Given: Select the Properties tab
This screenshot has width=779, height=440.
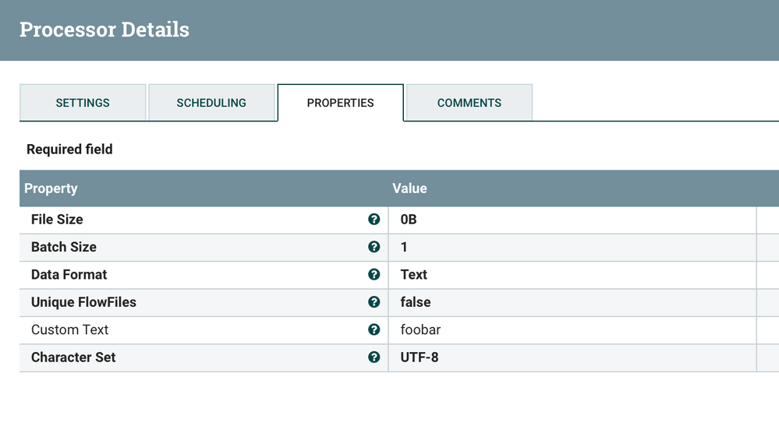Looking at the screenshot, I should tap(341, 103).
